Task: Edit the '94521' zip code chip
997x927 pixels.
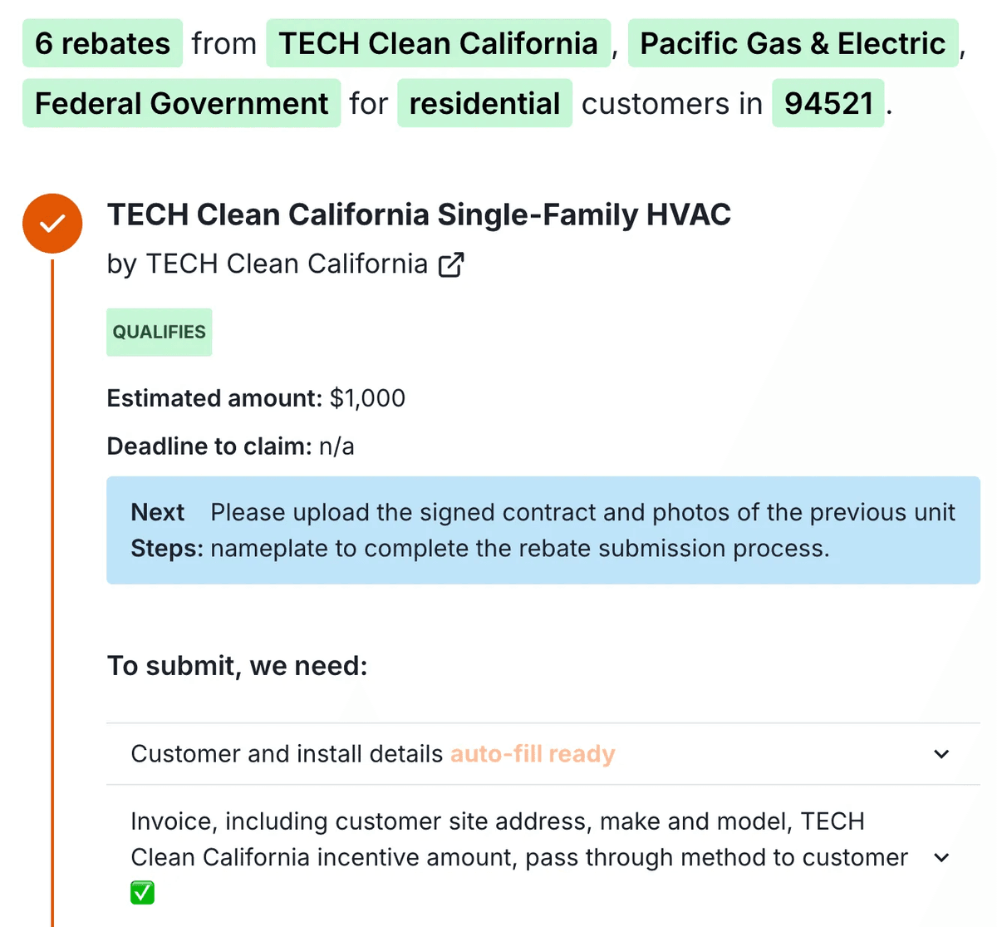Action: click(828, 104)
